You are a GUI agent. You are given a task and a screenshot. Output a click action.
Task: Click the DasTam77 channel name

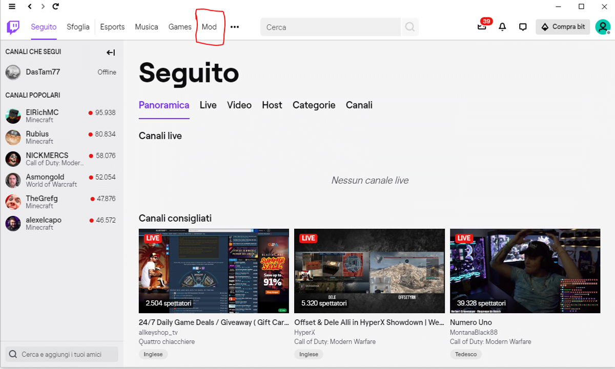click(x=43, y=72)
